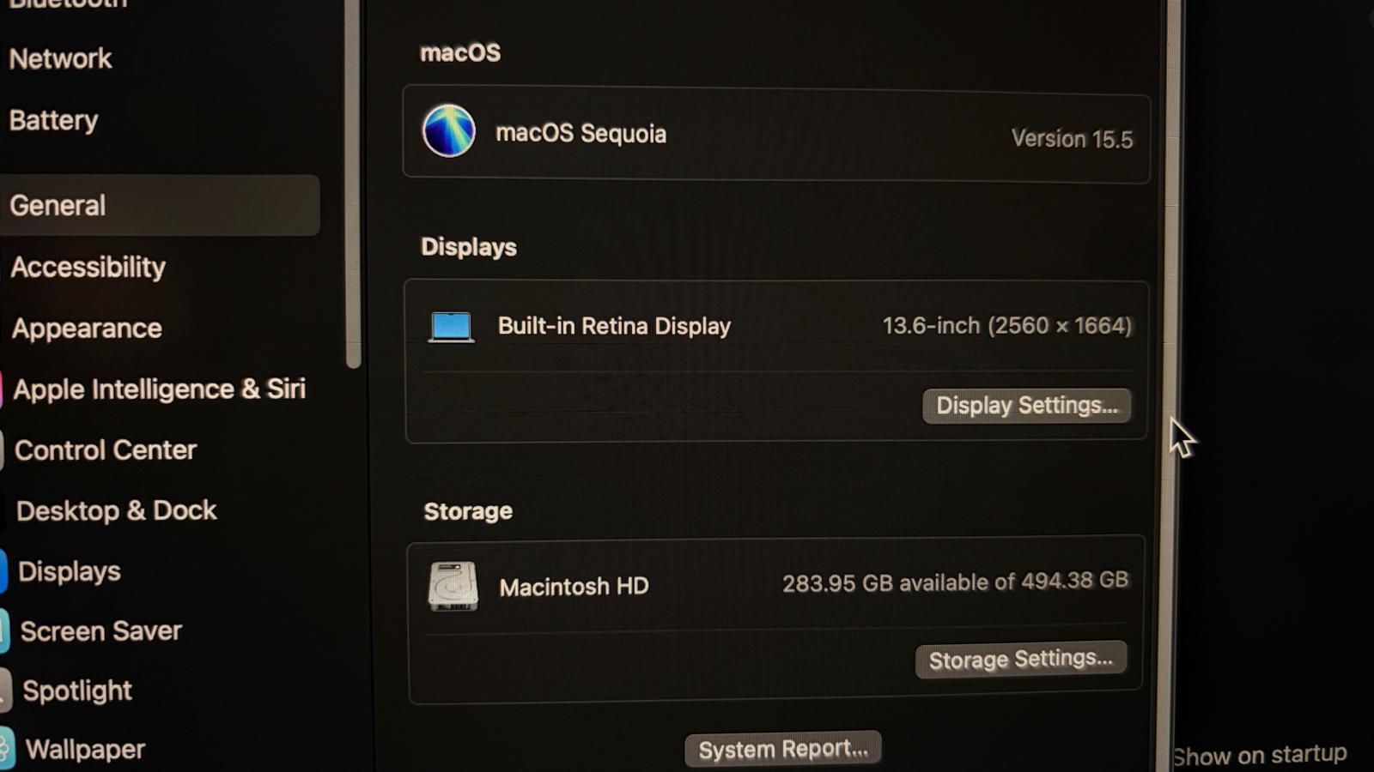Go to Apple Intelligence & Siri settings

tap(159, 389)
